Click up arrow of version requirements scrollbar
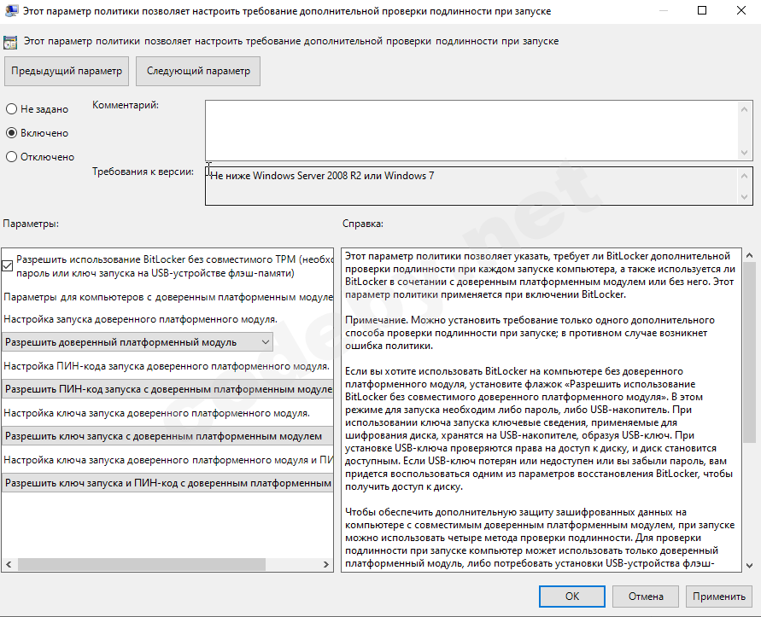 (745, 176)
